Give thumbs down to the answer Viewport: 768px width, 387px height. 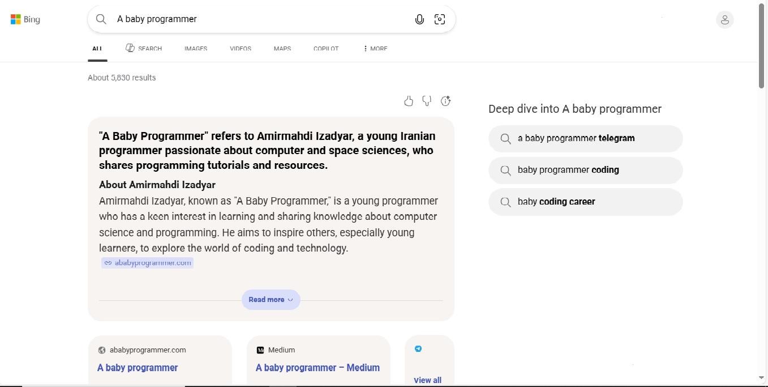pyautogui.click(x=427, y=101)
